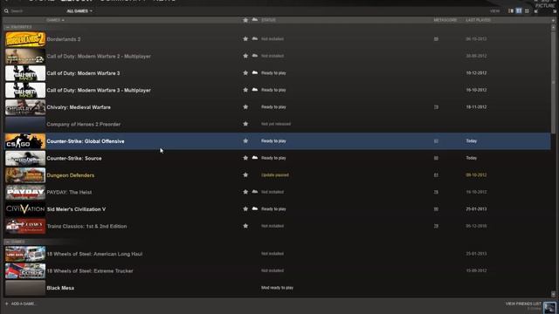Toggle favorite star for Dungeon Defenders

(x=245, y=174)
